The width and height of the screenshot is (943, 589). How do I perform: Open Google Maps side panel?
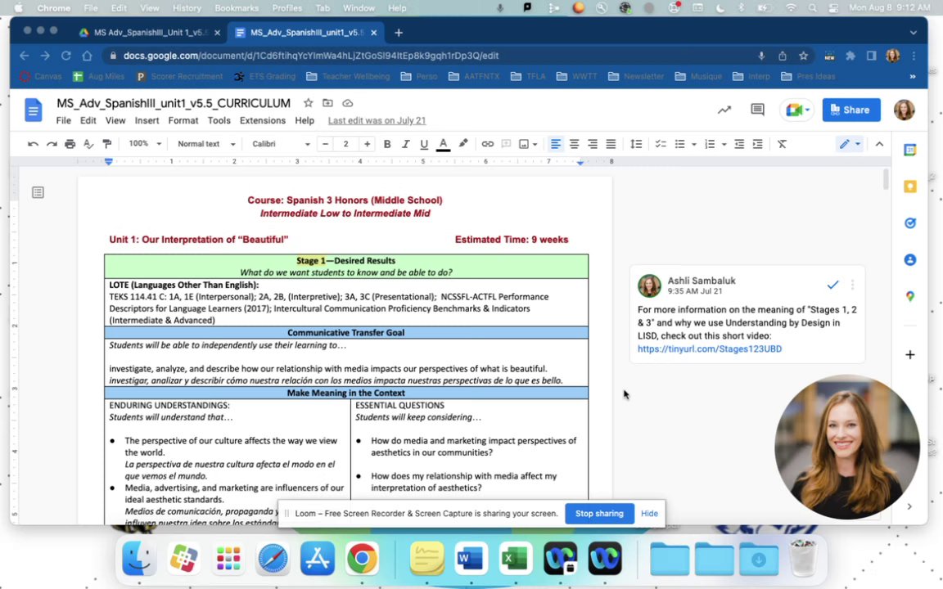(x=910, y=296)
